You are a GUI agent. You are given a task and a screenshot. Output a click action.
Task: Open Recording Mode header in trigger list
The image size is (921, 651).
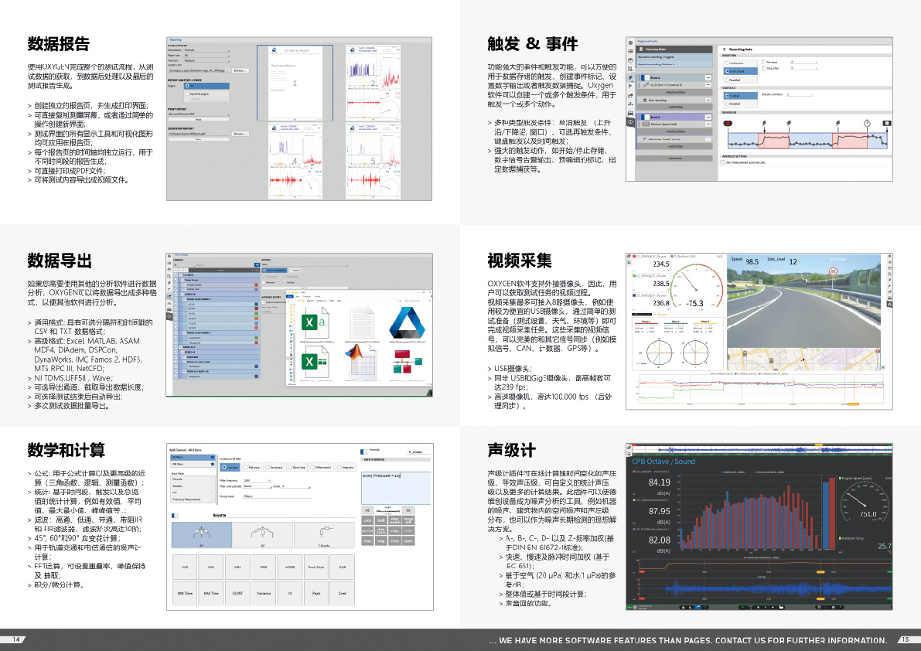click(x=674, y=49)
